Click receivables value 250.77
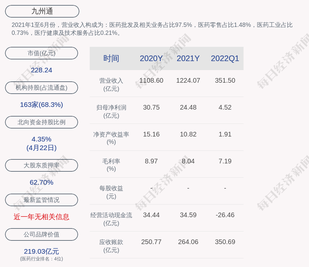 tap(152, 242)
